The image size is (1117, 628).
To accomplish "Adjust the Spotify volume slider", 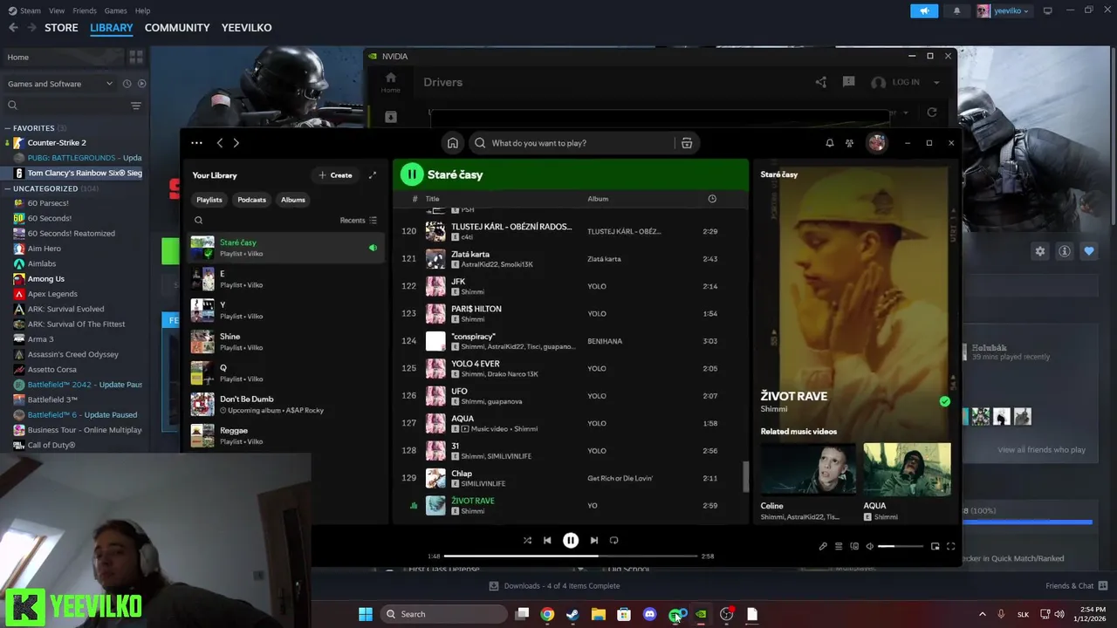I will [x=901, y=546].
